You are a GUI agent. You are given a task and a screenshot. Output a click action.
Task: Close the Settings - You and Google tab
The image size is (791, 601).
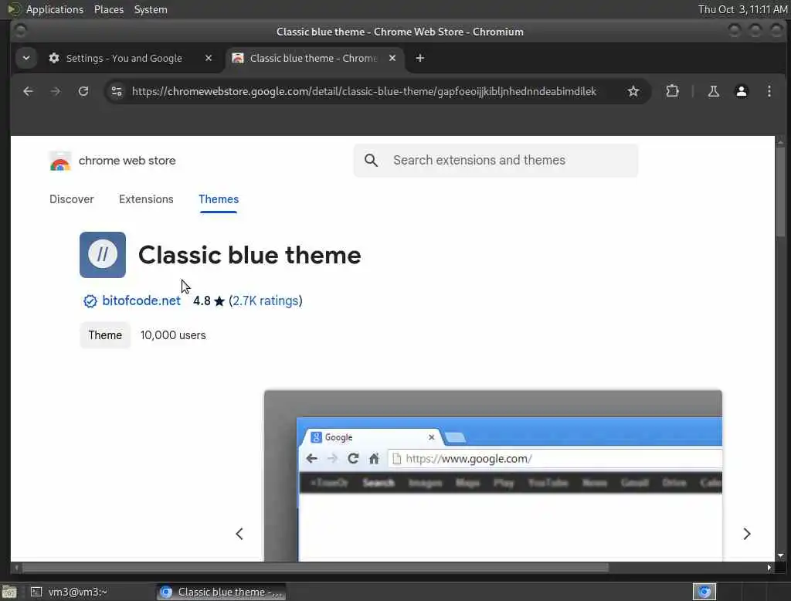pos(209,58)
